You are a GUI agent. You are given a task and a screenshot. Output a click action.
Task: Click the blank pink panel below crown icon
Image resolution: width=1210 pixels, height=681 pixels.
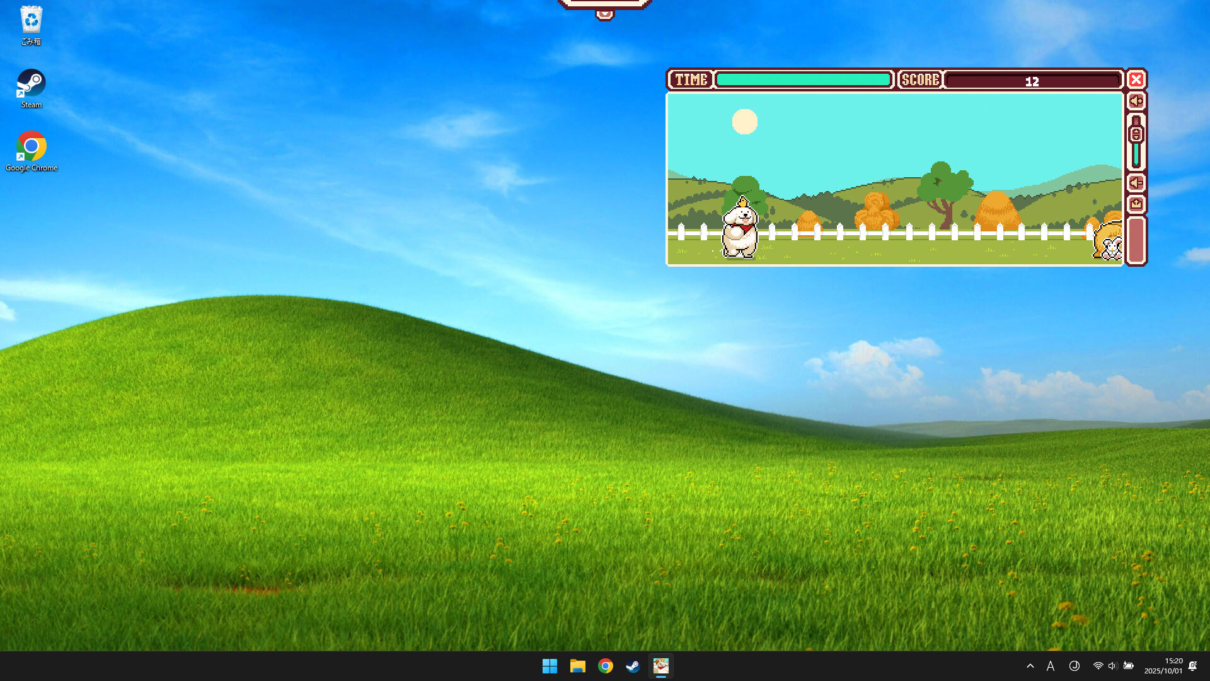pyautogui.click(x=1136, y=240)
